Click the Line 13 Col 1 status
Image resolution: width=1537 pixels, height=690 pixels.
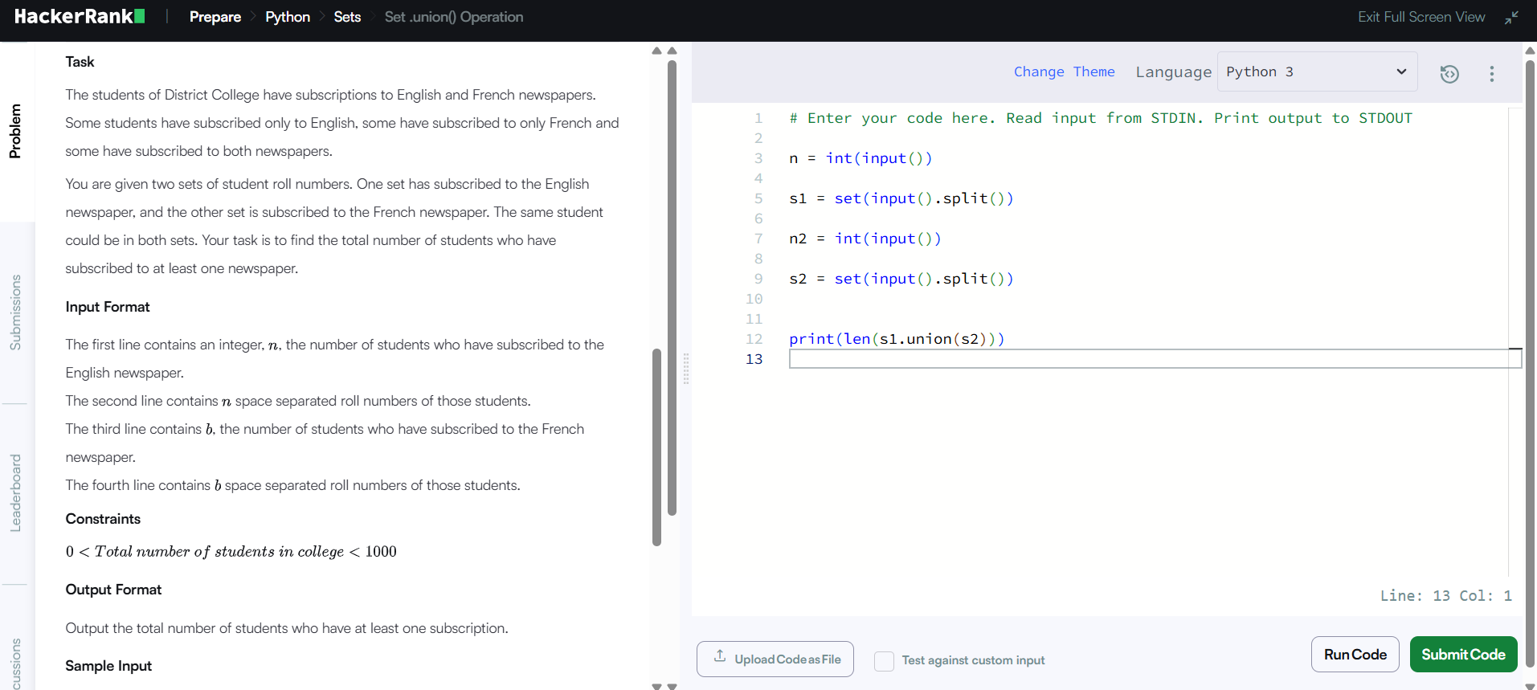[1446, 596]
